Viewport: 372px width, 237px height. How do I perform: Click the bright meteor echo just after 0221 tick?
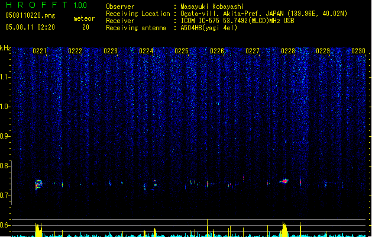pos(38,184)
